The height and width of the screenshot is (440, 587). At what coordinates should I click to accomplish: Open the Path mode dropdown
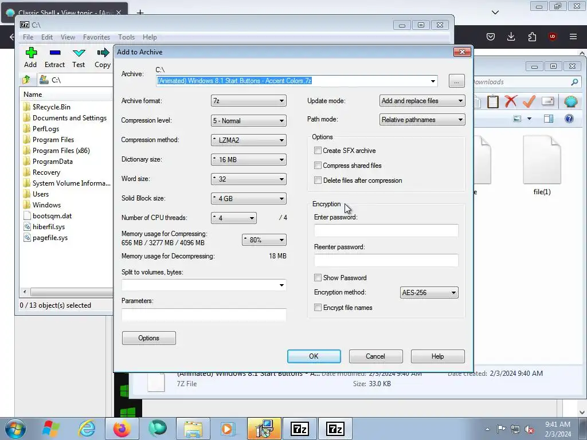(x=422, y=120)
